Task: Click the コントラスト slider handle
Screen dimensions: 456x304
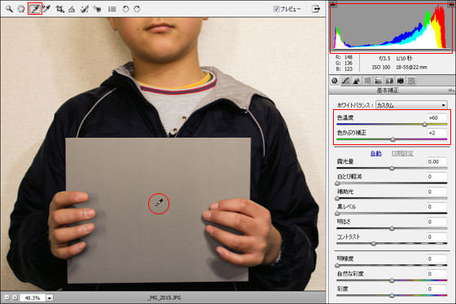Action: pos(374,244)
